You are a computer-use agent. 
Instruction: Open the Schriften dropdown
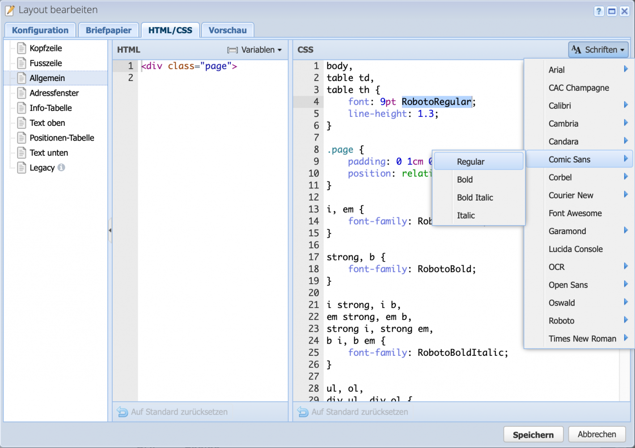pyautogui.click(x=598, y=49)
